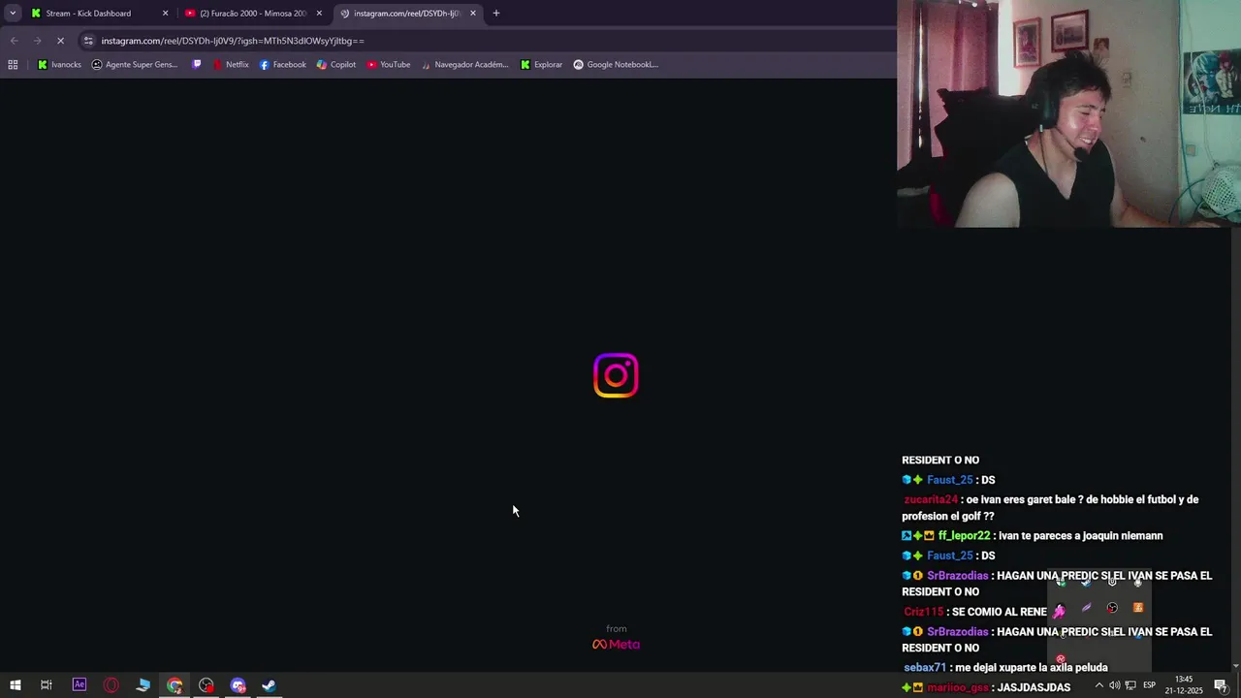Stop loading the Instagram page
This screenshot has height=698, width=1241.
(x=60, y=41)
